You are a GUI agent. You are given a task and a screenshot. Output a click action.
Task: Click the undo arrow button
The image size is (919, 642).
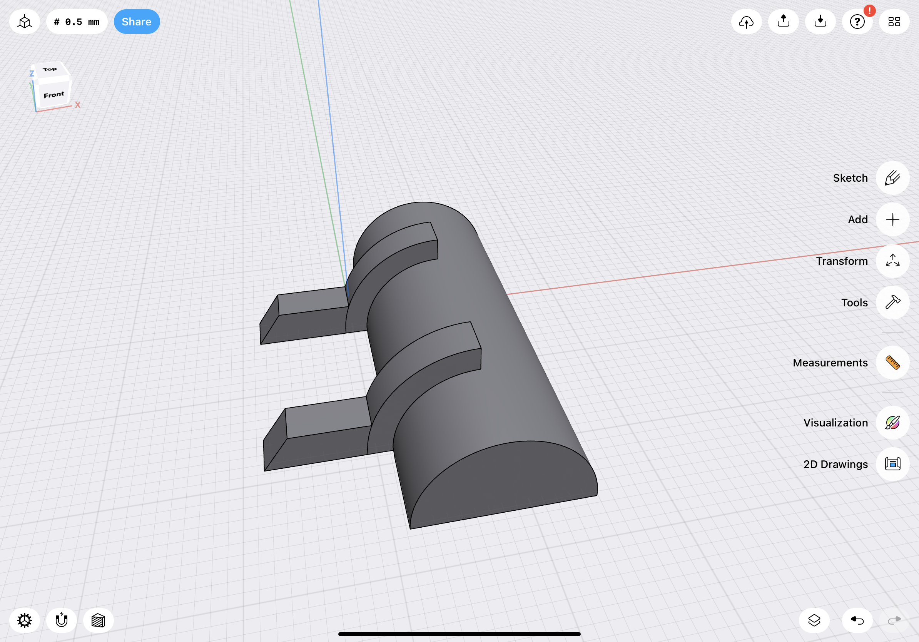(x=857, y=620)
